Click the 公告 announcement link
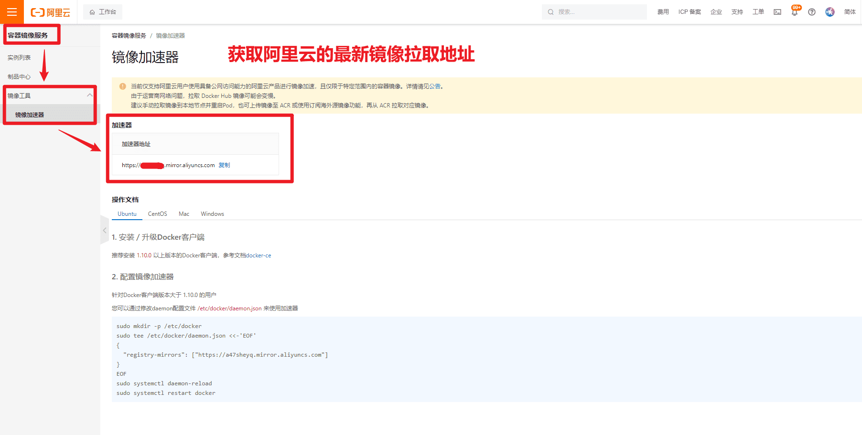This screenshot has height=435, width=862. click(x=435, y=86)
